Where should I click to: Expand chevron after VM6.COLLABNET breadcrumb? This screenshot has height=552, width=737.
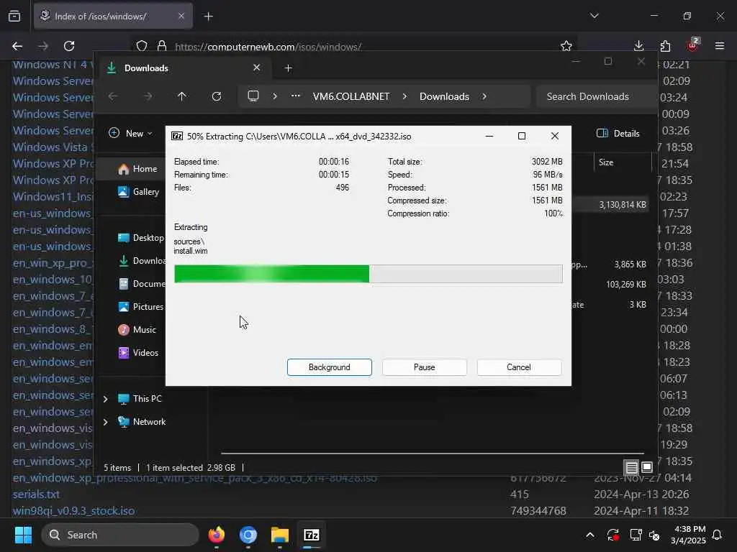point(404,96)
